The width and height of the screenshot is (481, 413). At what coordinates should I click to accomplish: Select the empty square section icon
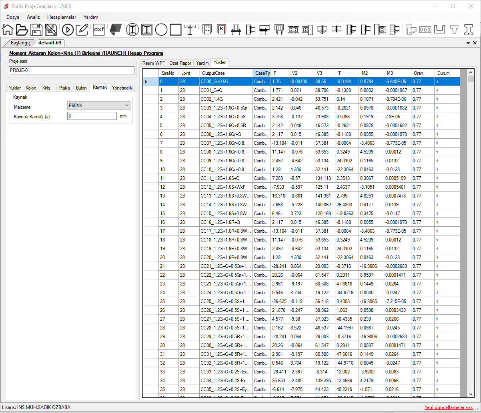click(175, 30)
